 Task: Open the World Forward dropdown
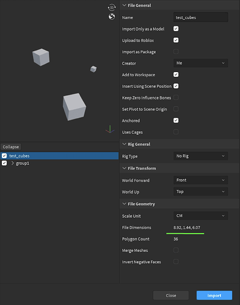(x=200, y=180)
